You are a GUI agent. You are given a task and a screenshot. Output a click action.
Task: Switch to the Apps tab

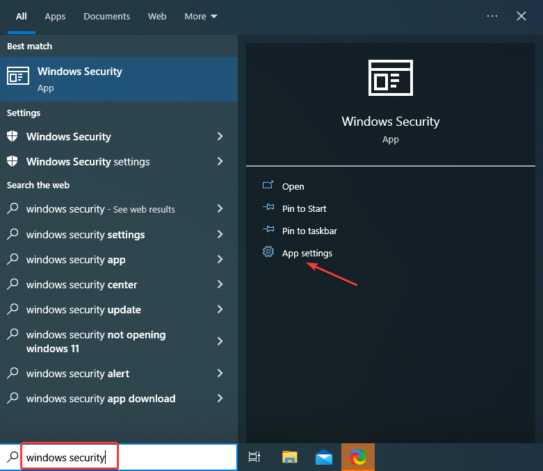coord(55,16)
